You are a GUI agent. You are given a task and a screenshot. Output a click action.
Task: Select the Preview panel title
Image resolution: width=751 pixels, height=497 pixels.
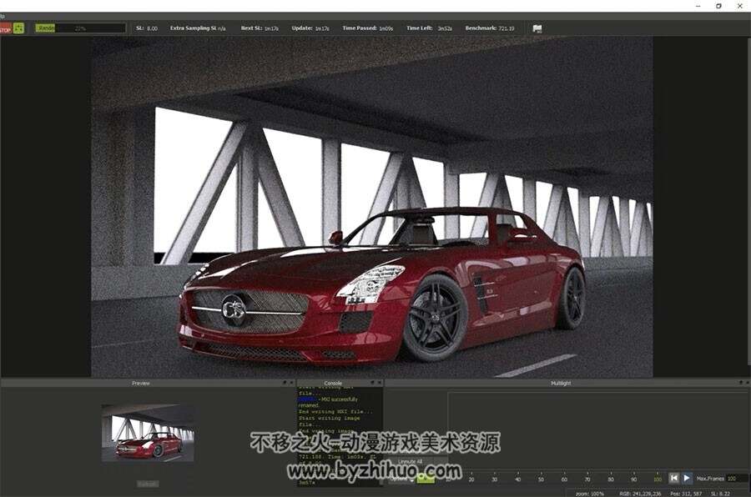[x=141, y=383]
